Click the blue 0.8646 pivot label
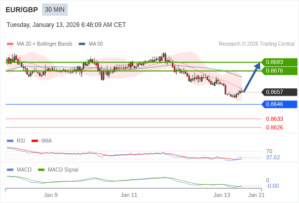This screenshot has height=203, width=299. 279,104
